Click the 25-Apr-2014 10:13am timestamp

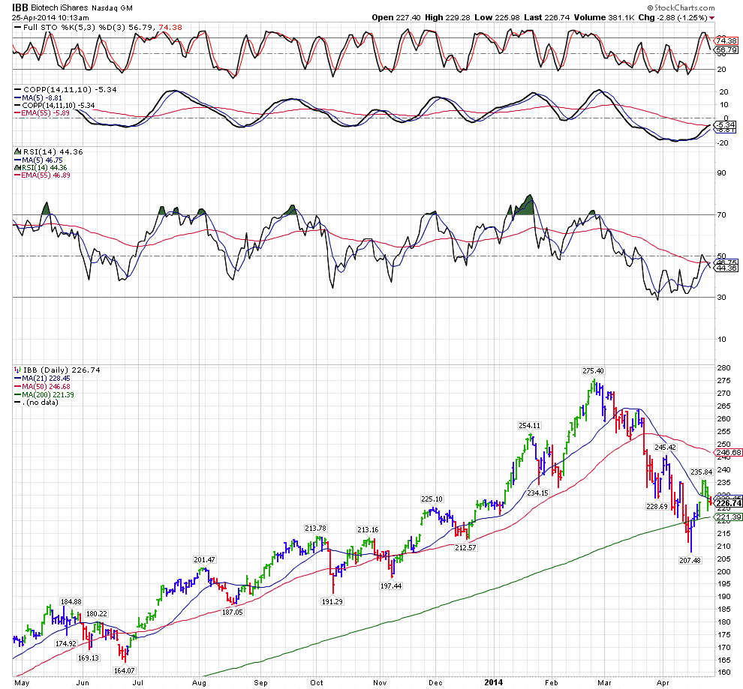tap(50, 17)
